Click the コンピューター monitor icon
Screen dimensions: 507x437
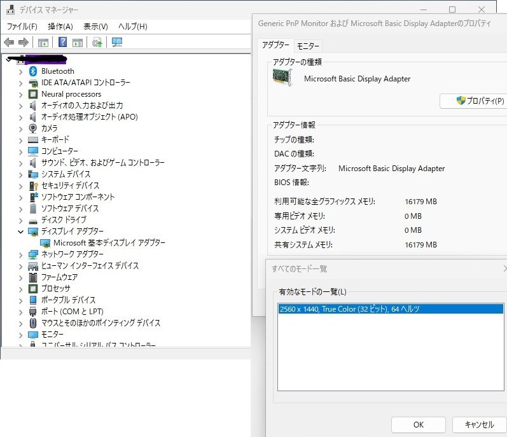[x=33, y=151]
